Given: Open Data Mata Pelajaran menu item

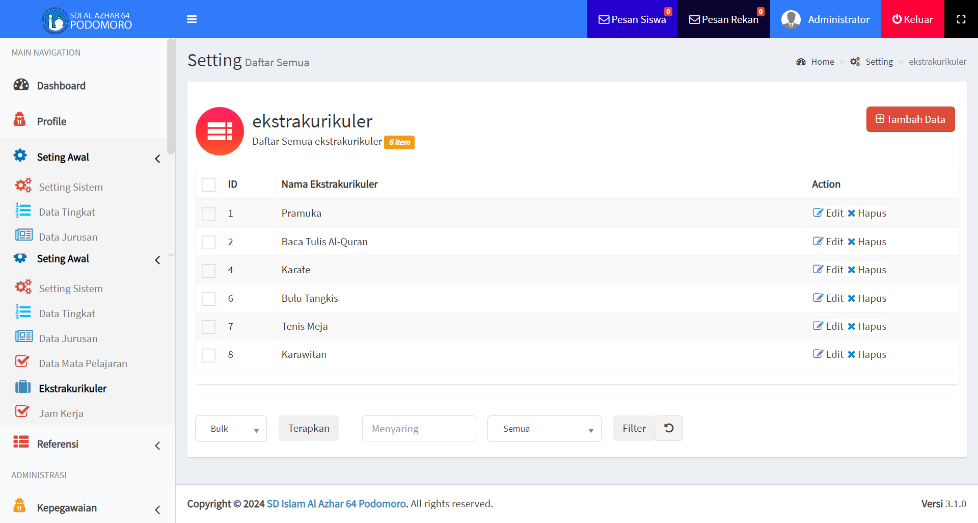Looking at the screenshot, I should click(83, 363).
